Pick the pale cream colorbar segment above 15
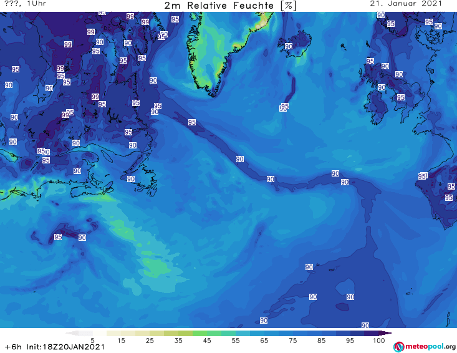The image size is (457, 353). coord(114,333)
